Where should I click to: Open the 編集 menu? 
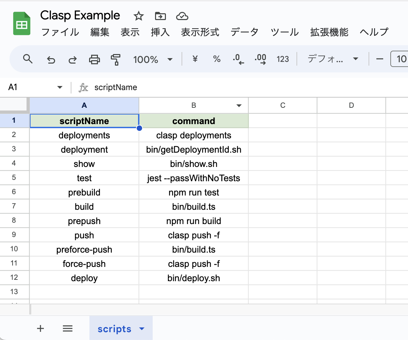coord(100,32)
